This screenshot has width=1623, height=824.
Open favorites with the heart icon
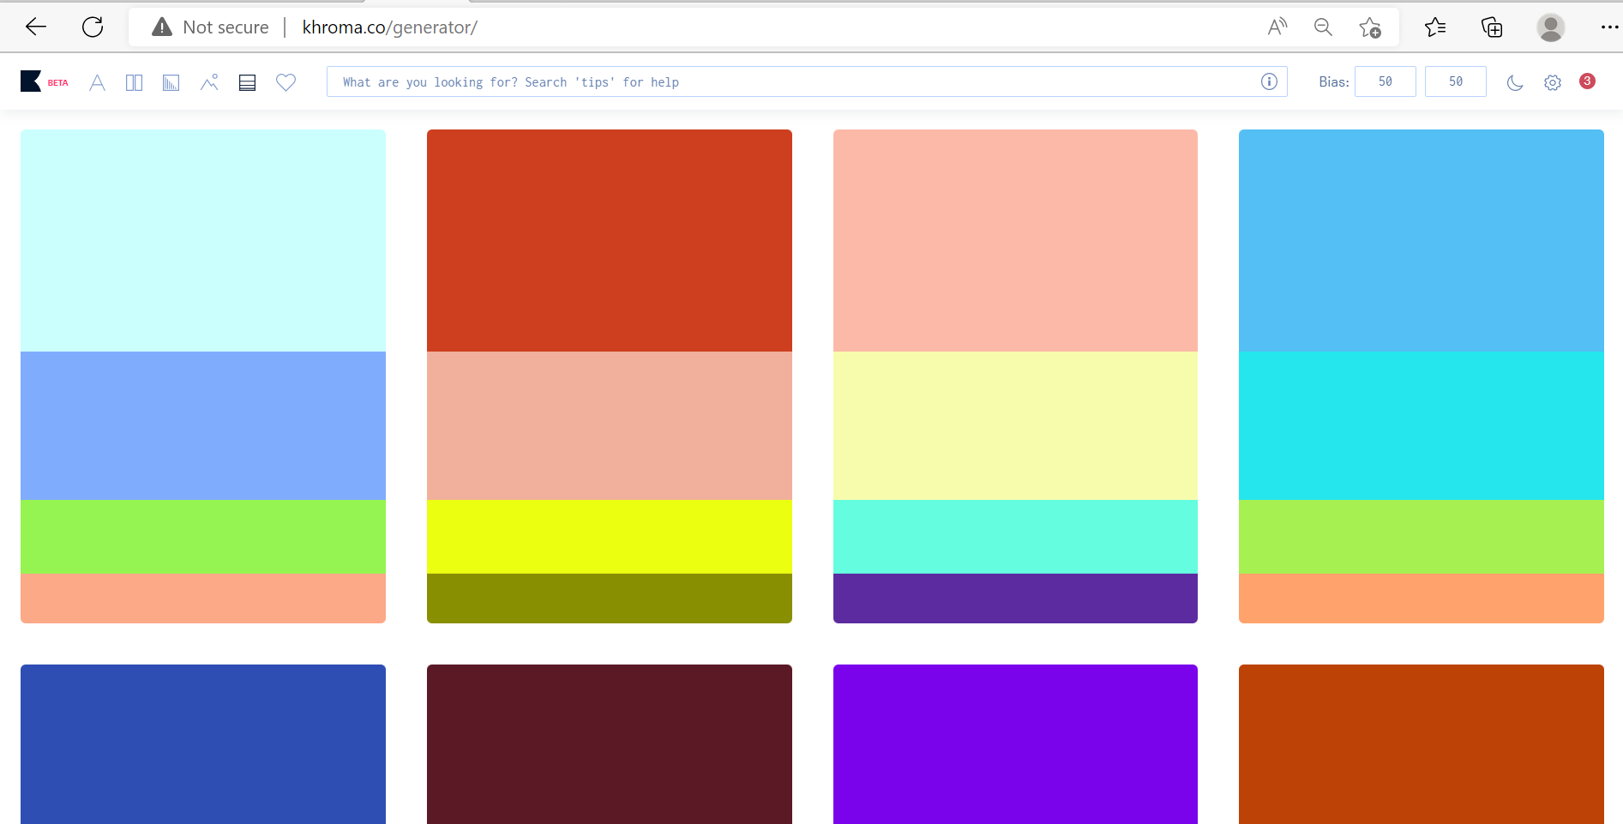point(286,82)
